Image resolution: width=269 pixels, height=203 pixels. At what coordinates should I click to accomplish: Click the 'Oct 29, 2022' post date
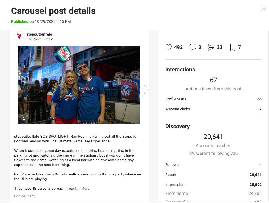tap(24, 196)
